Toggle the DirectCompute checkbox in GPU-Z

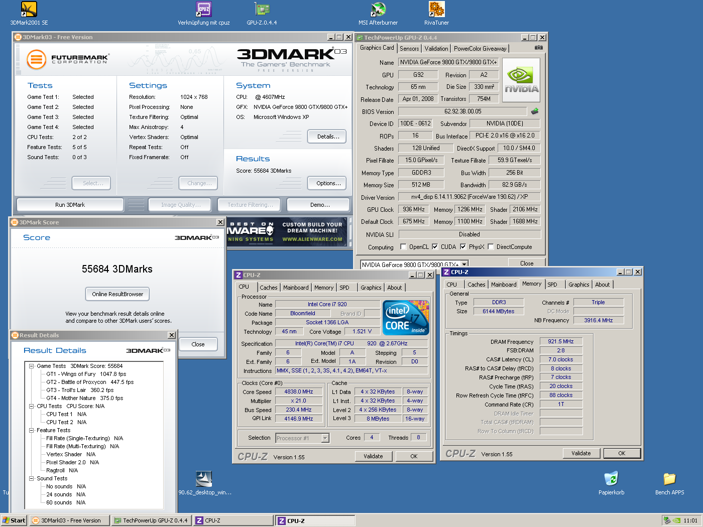point(491,246)
